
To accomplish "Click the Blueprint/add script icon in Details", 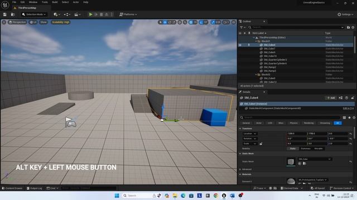I will [x=341, y=98].
